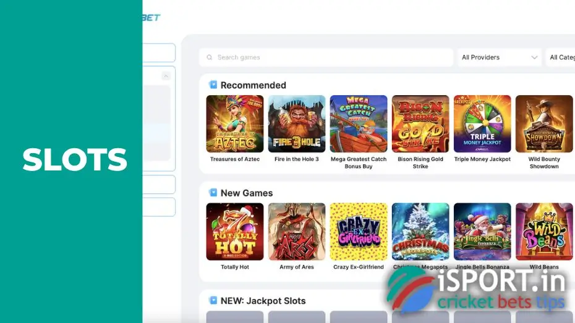Open the Christmas Megapots game tile
The width and height of the screenshot is (575, 323).
click(x=420, y=232)
